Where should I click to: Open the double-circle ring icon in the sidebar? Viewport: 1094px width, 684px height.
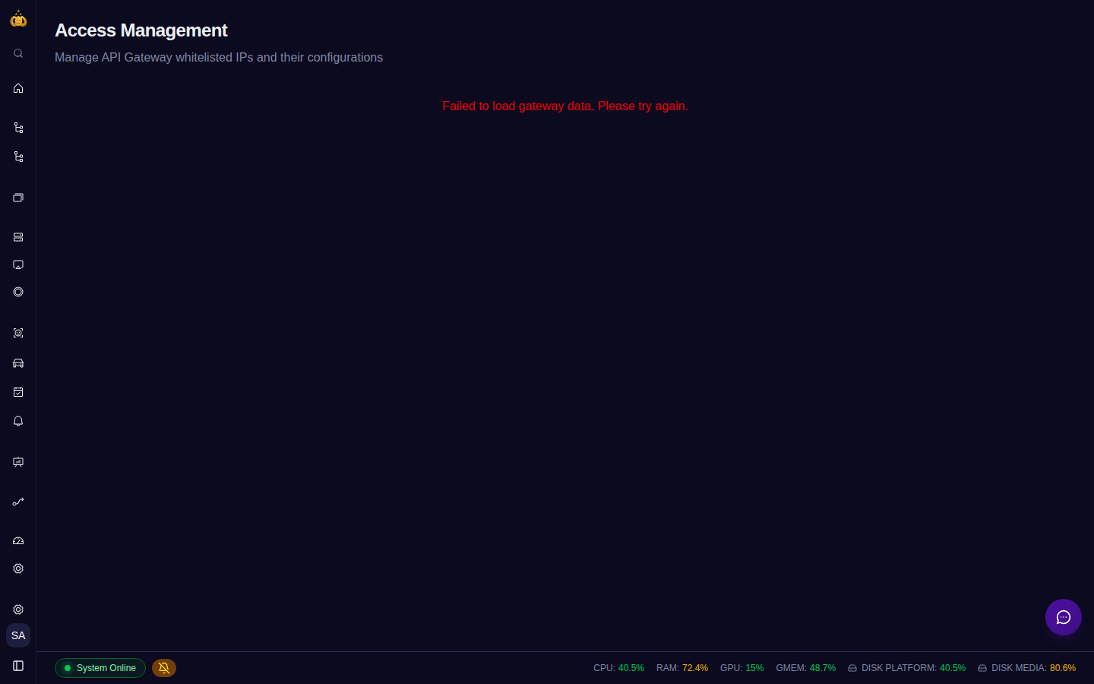click(18, 292)
